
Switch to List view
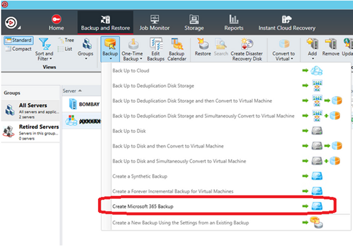point(65,49)
